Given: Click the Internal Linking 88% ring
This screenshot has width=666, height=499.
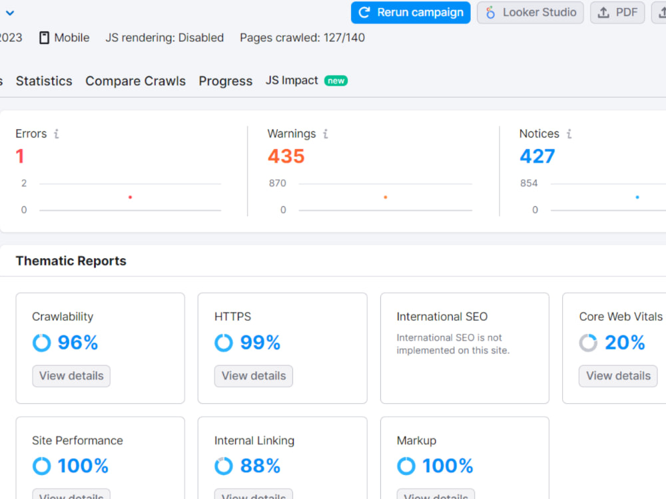Looking at the screenshot, I should pyautogui.click(x=224, y=466).
